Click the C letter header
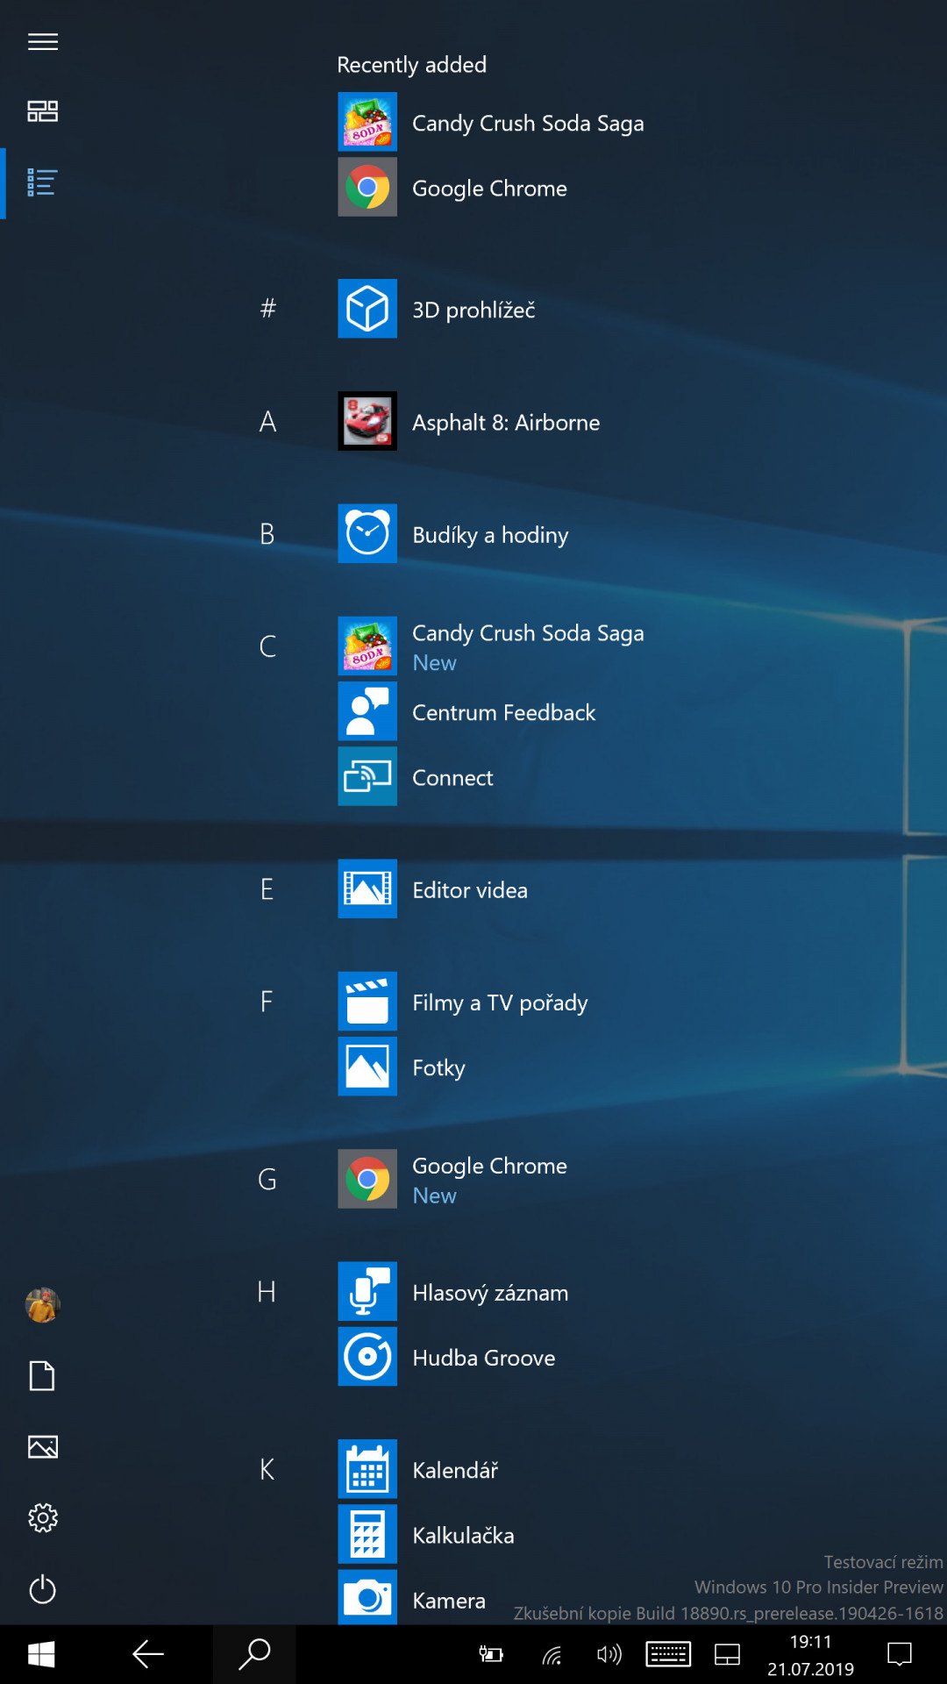 [267, 646]
